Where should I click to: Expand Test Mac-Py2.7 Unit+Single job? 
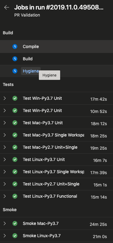click(x=5, y=147)
